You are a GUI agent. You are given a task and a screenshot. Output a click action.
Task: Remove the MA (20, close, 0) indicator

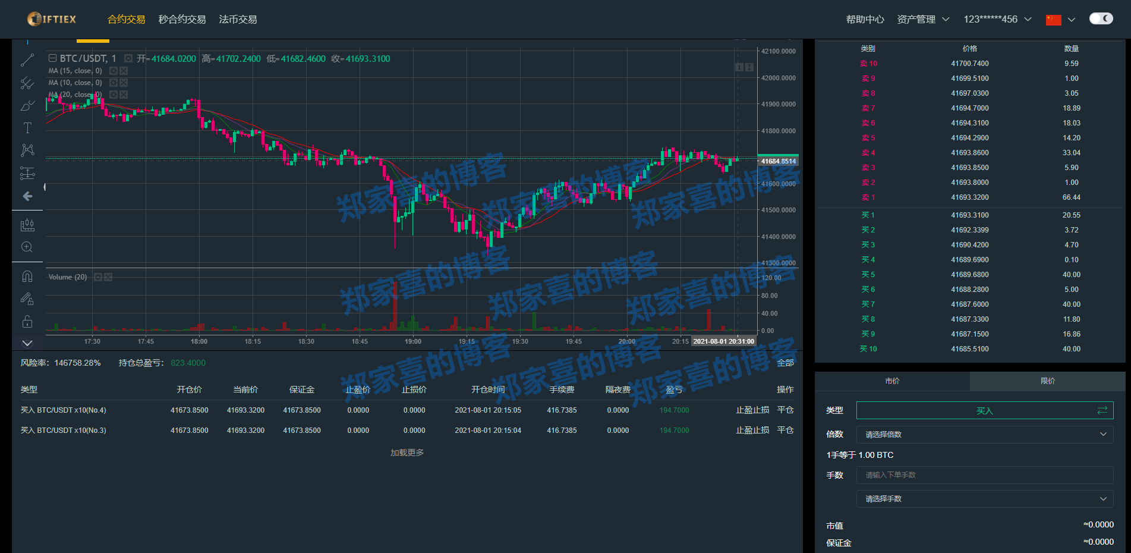pos(124,95)
